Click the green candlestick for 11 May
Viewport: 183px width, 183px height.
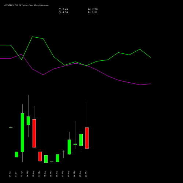57,158
